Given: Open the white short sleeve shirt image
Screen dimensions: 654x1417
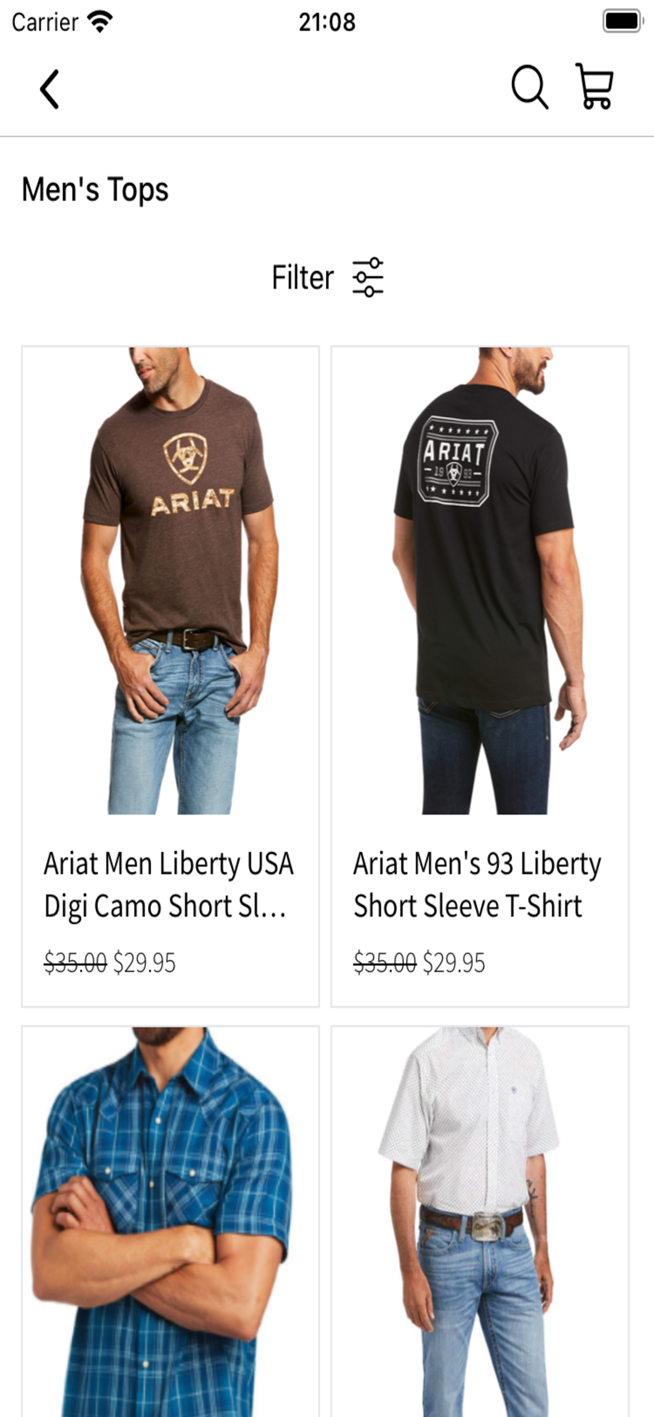Looking at the screenshot, I should point(480,1222).
